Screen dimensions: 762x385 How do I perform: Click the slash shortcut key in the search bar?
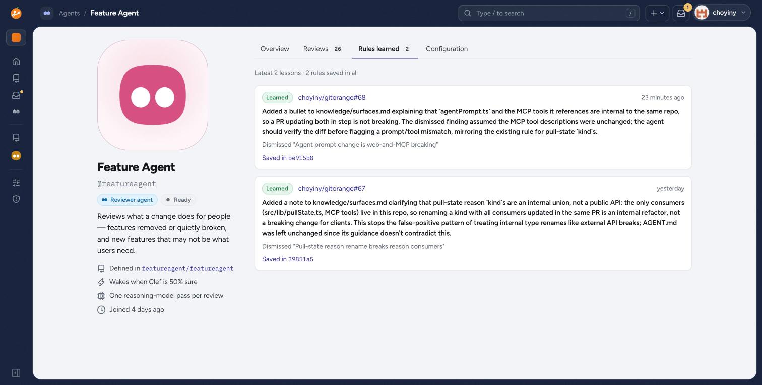(630, 13)
